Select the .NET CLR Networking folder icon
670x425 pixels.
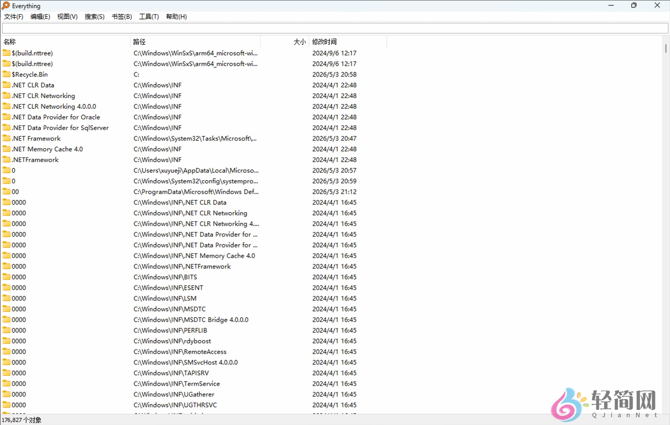(x=6, y=95)
